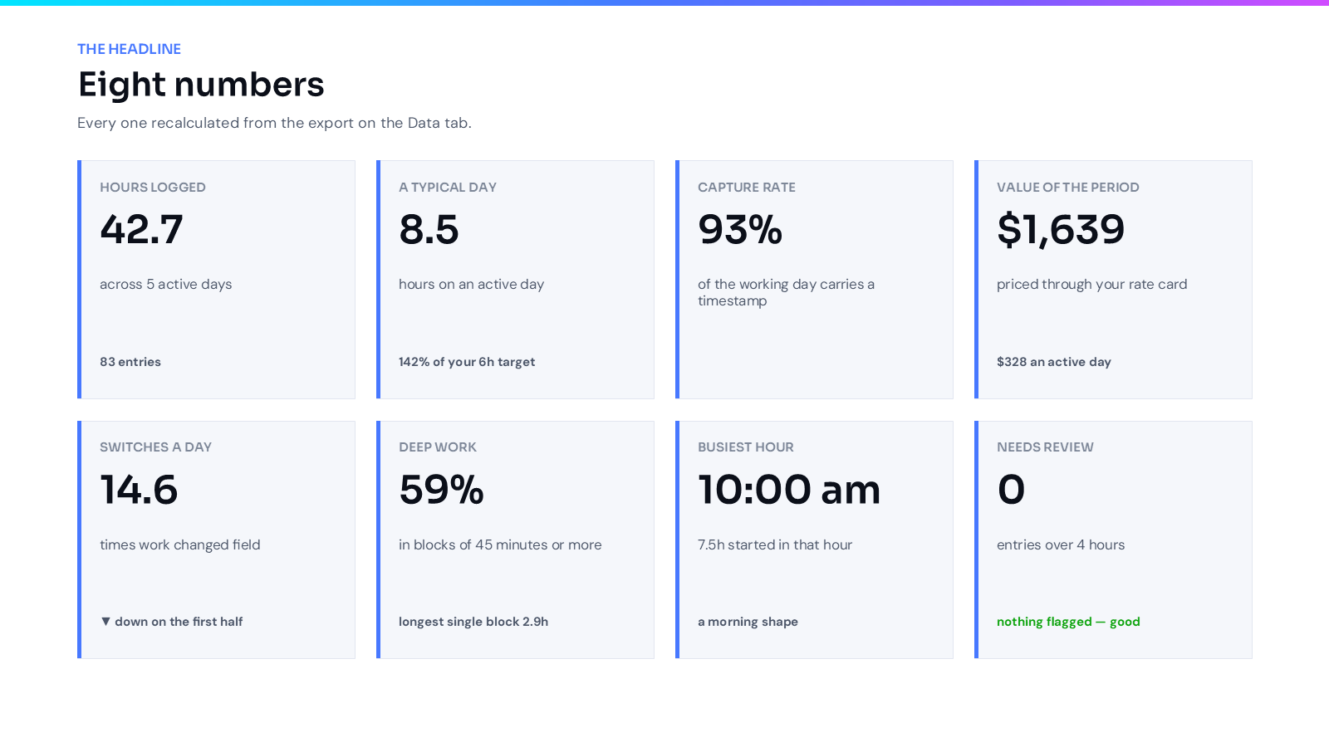Select the 8.5 typical day value
Screen dimensions: 1329x747
point(429,230)
